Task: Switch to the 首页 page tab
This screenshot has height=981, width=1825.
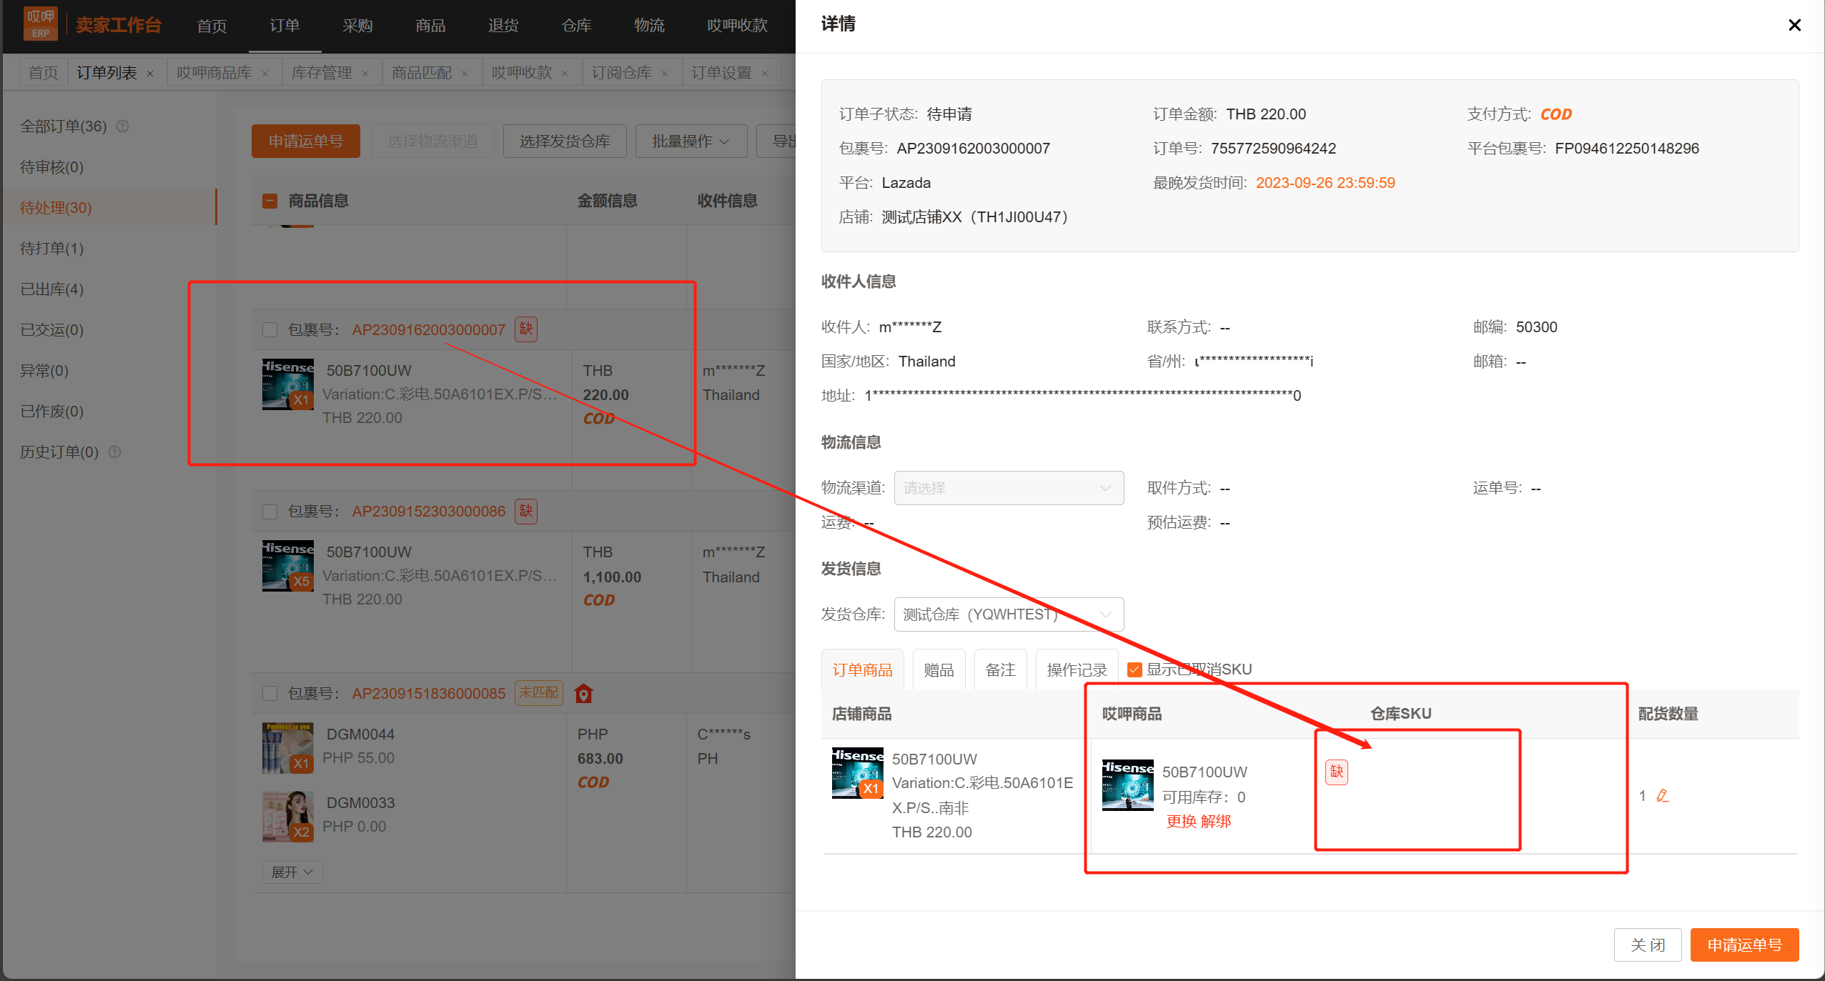Action: (x=43, y=73)
